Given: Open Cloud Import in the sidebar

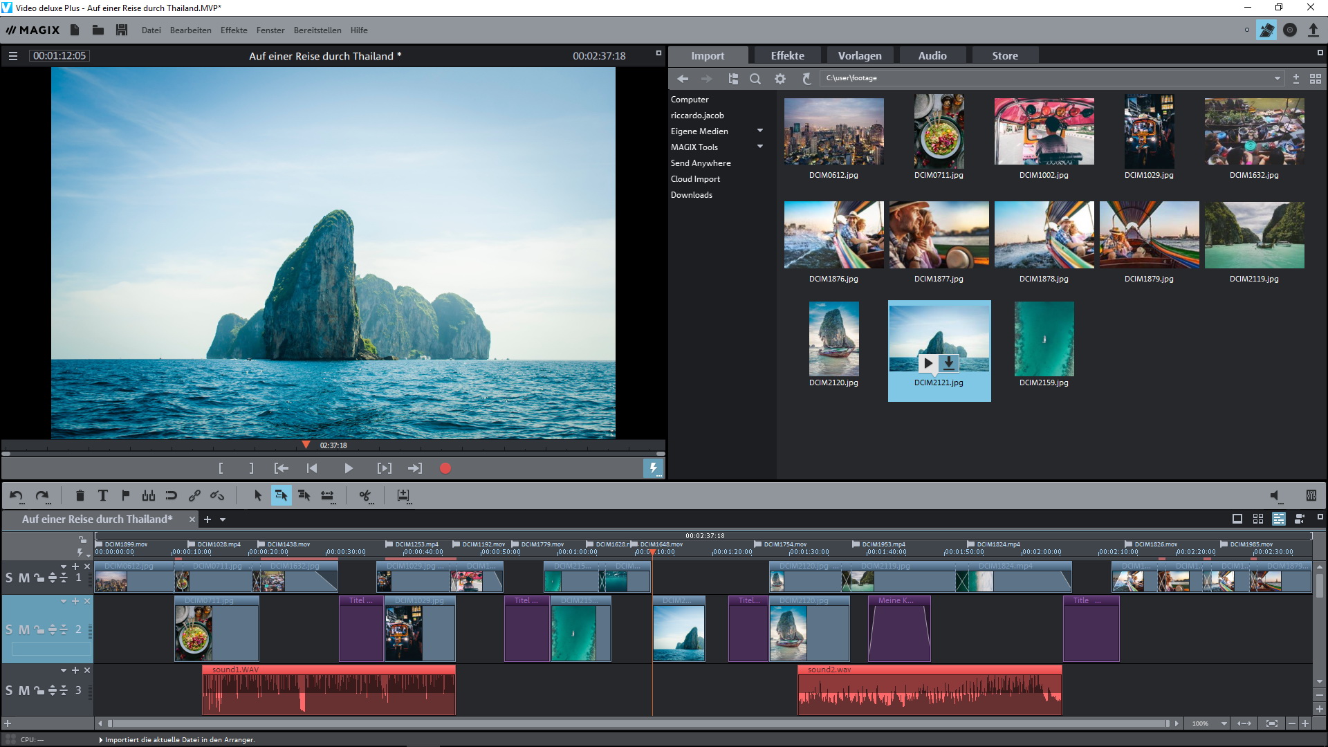Looking at the screenshot, I should 695,179.
